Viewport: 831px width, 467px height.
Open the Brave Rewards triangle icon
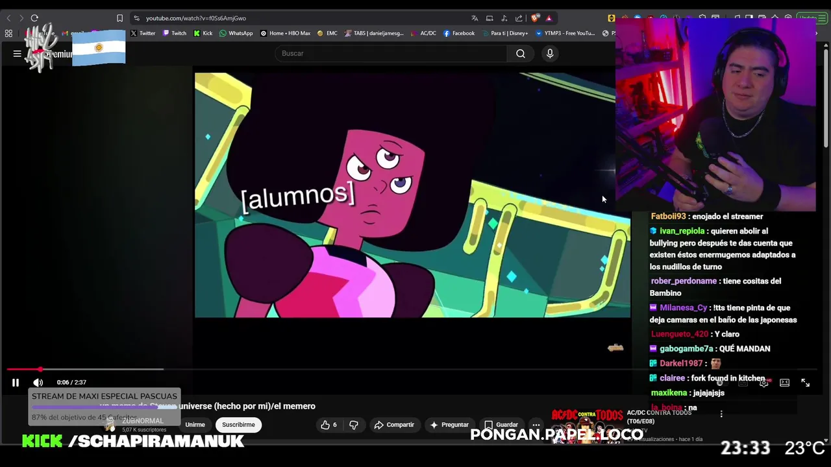pos(549,18)
